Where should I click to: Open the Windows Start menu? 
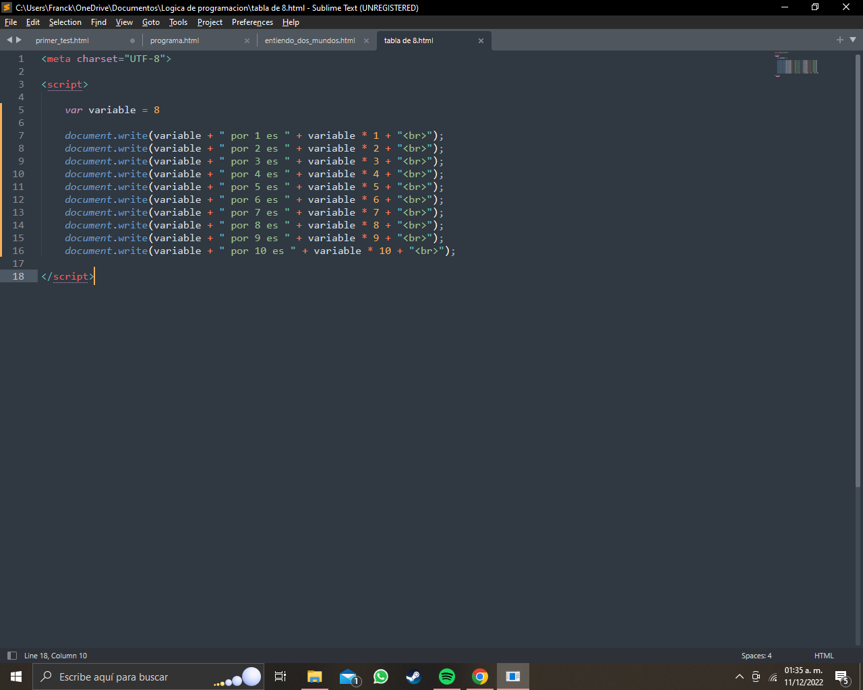16,677
